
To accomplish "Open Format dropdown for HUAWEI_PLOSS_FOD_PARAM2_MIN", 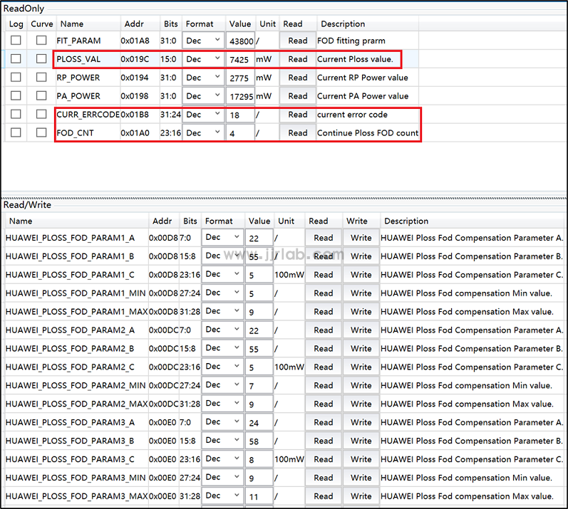I will (222, 385).
